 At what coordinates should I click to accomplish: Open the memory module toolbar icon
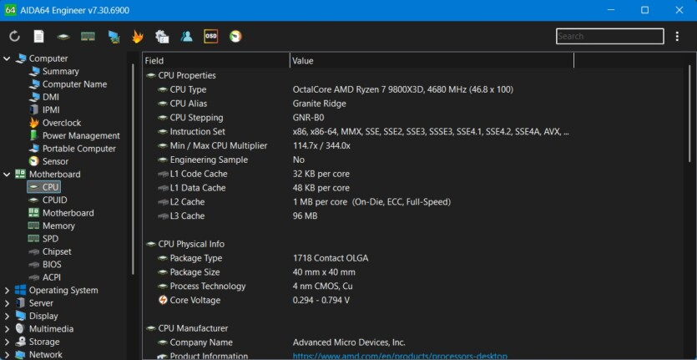click(88, 37)
